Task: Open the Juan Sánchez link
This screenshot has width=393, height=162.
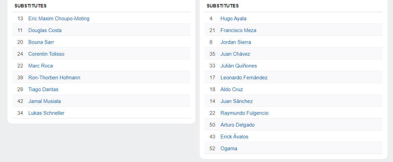Action: (237, 101)
